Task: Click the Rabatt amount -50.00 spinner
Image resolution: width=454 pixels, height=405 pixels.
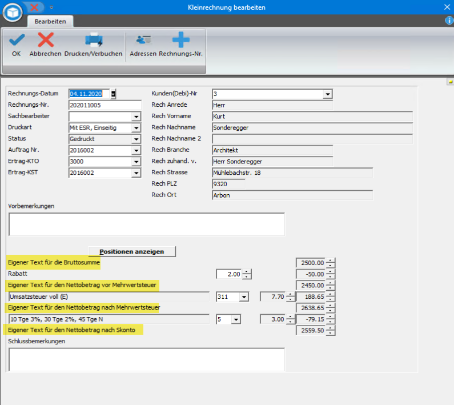Action: point(331,274)
